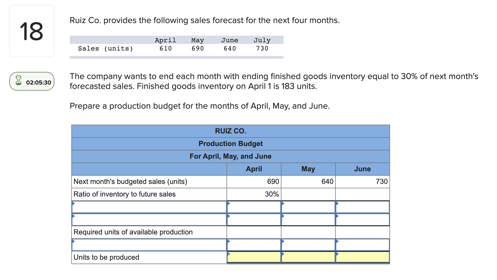Click June forecast value 640 in sales table
497x280 pixels.
coord(230,49)
